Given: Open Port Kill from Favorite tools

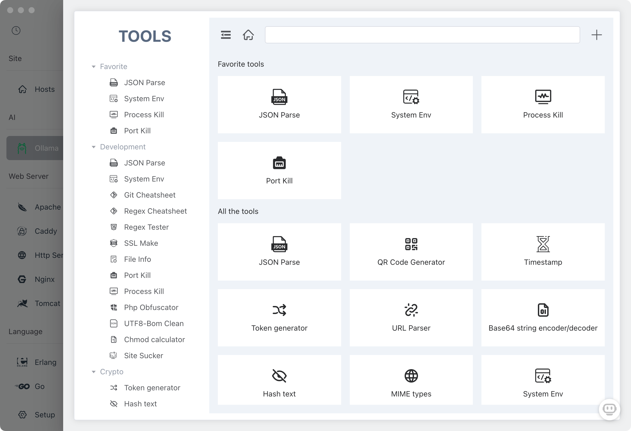Looking at the screenshot, I should 279,171.
